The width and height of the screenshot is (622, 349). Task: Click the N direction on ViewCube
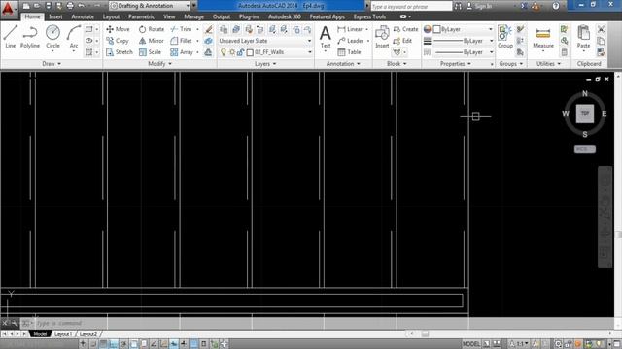(x=585, y=94)
